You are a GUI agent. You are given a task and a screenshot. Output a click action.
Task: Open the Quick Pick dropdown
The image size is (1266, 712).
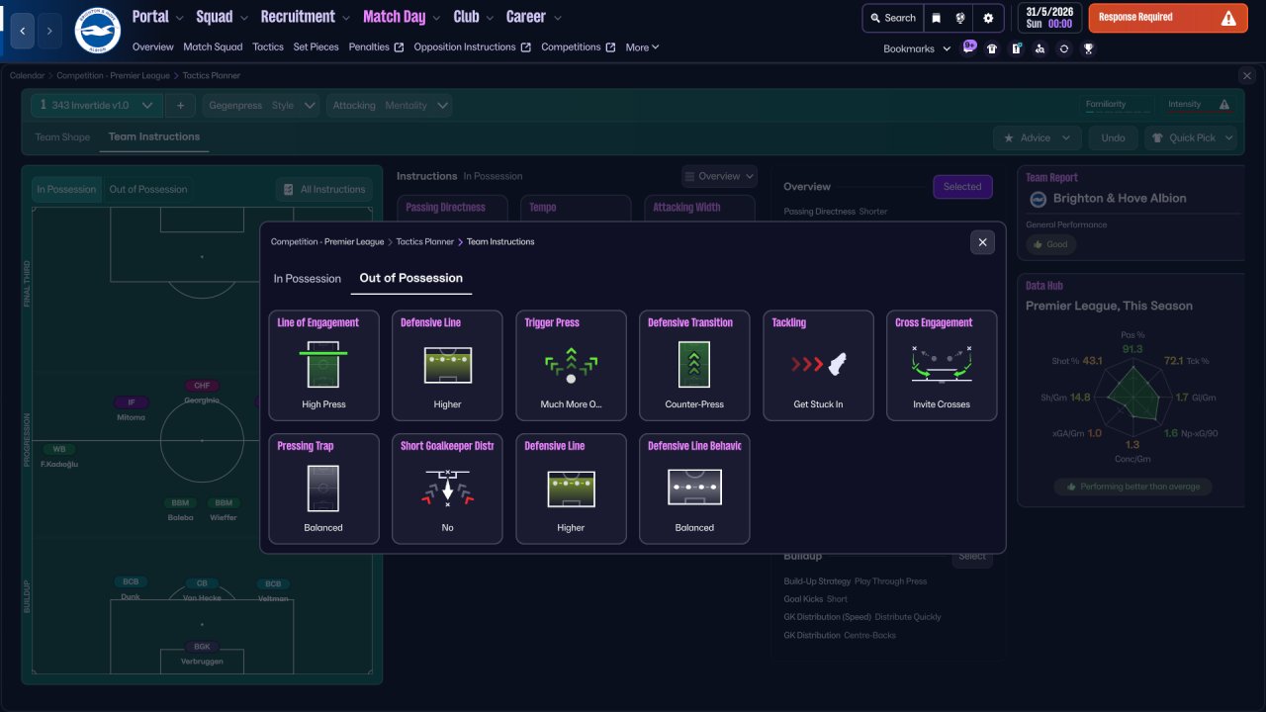point(1191,138)
